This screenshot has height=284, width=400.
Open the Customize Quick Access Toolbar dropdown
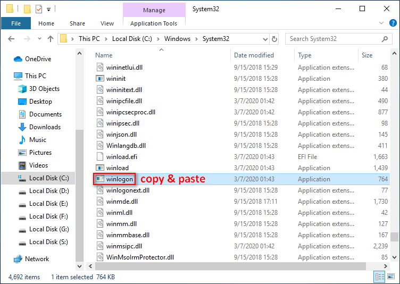tap(48, 10)
